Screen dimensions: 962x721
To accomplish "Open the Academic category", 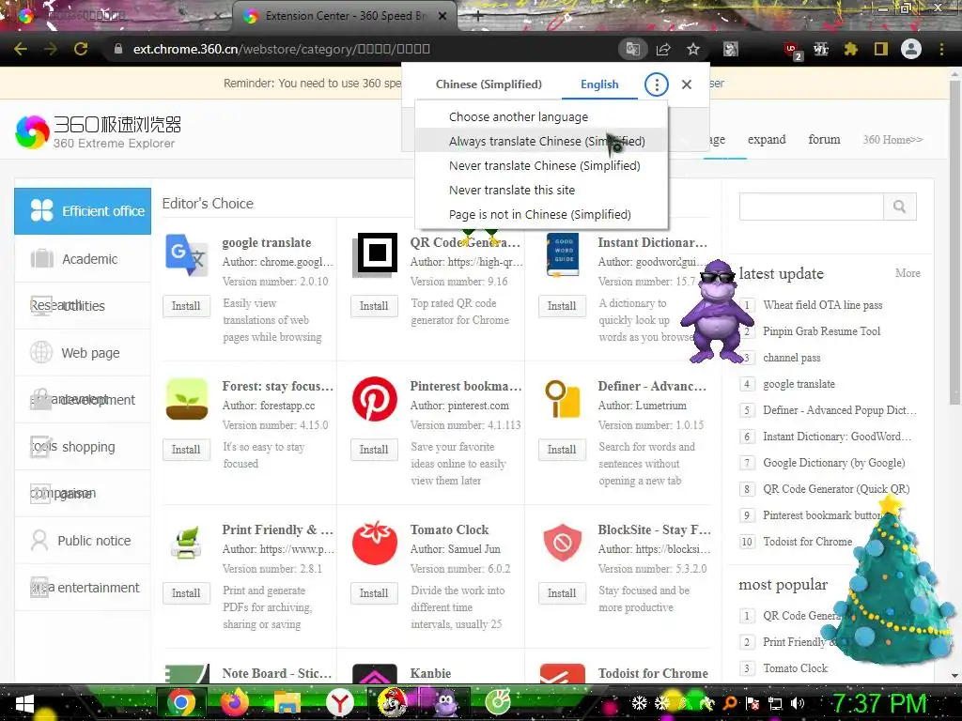I will click(x=83, y=259).
